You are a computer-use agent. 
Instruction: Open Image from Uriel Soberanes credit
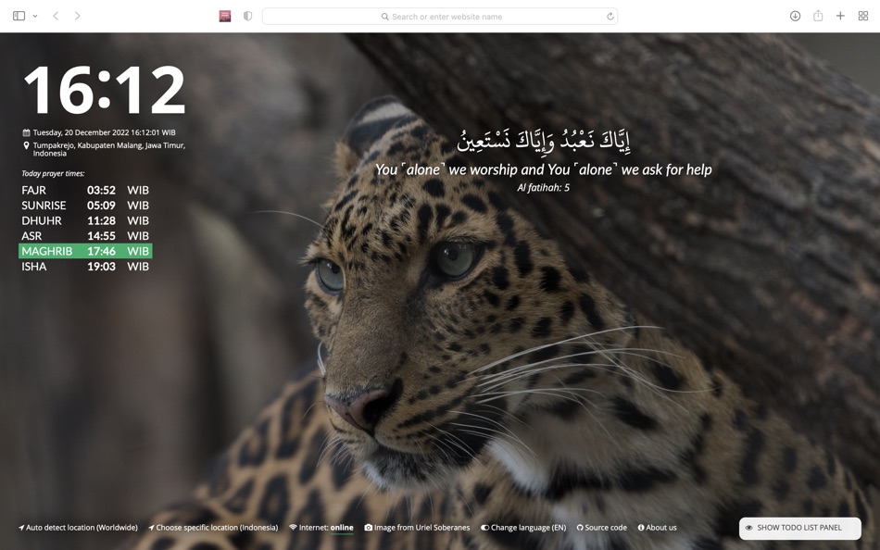[x=417, y=528]
